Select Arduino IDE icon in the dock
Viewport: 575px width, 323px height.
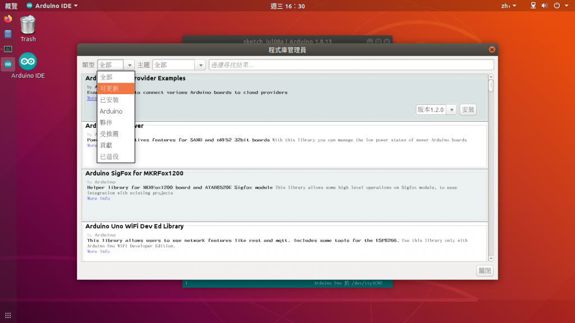[x=8, y=64]
